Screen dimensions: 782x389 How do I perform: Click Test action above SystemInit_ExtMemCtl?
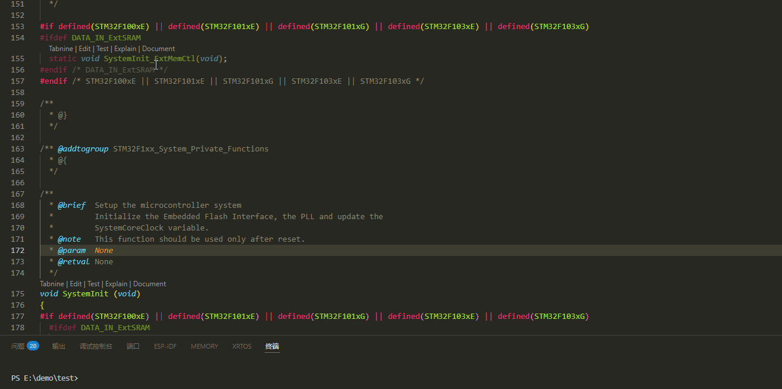click(102, 48)
